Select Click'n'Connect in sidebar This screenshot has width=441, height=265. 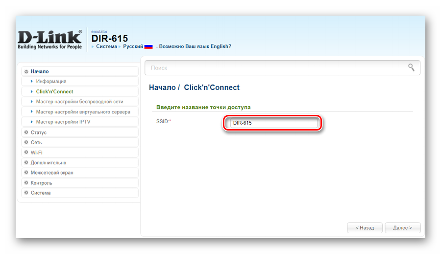(54, 91)
